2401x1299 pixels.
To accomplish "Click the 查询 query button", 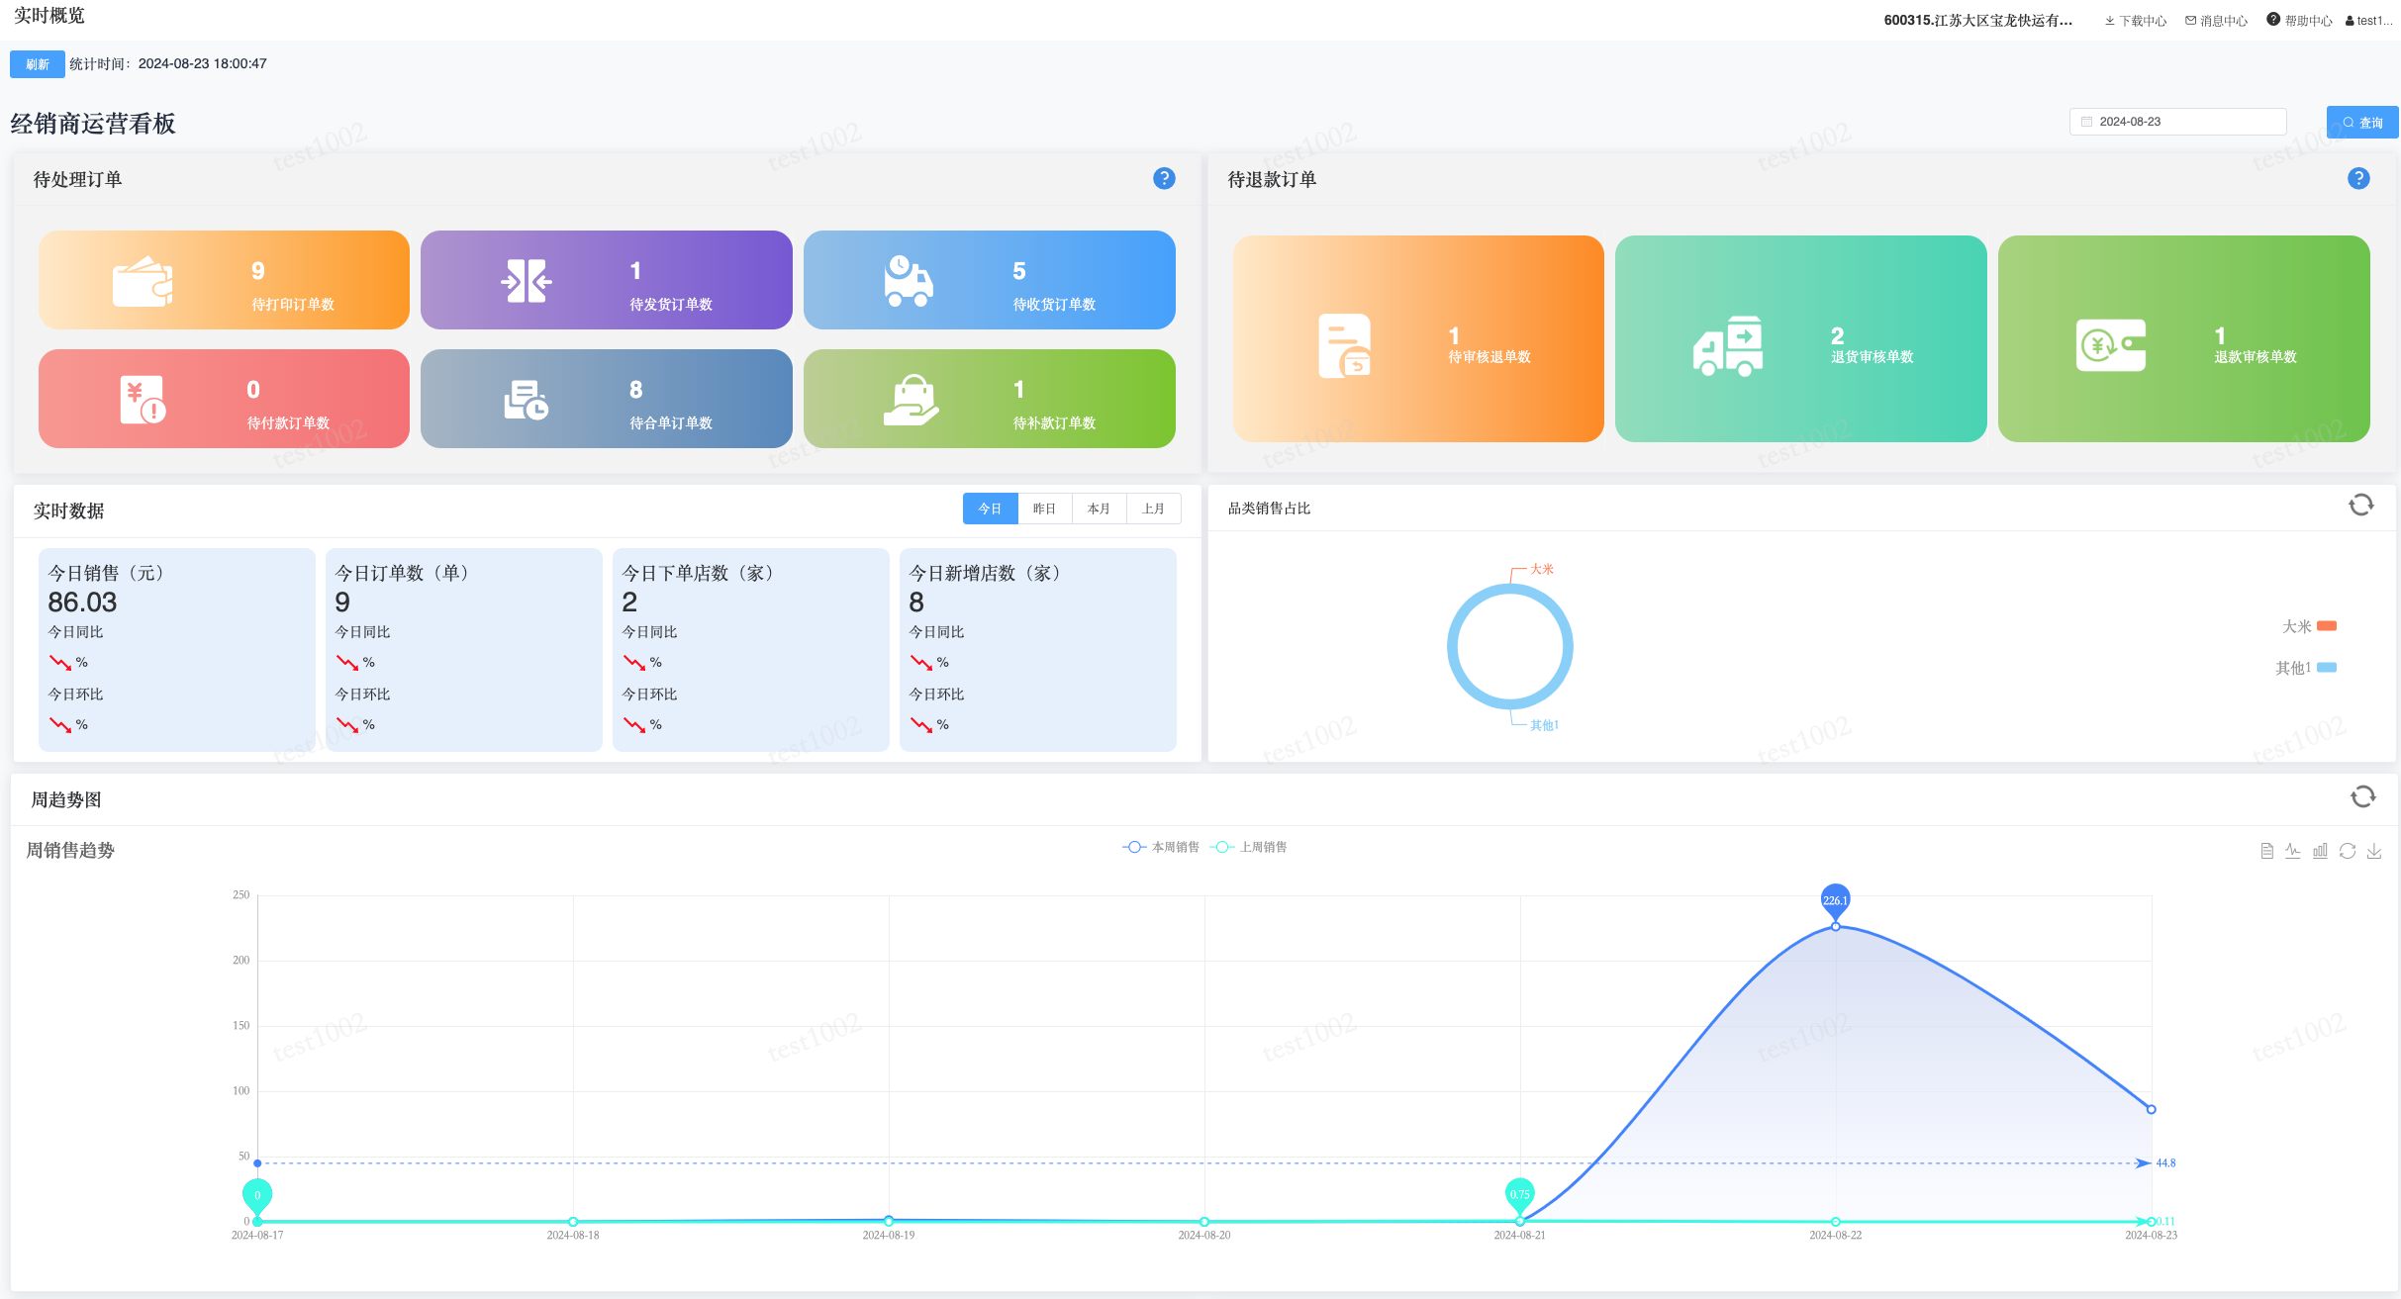I will coord(2361,123).
